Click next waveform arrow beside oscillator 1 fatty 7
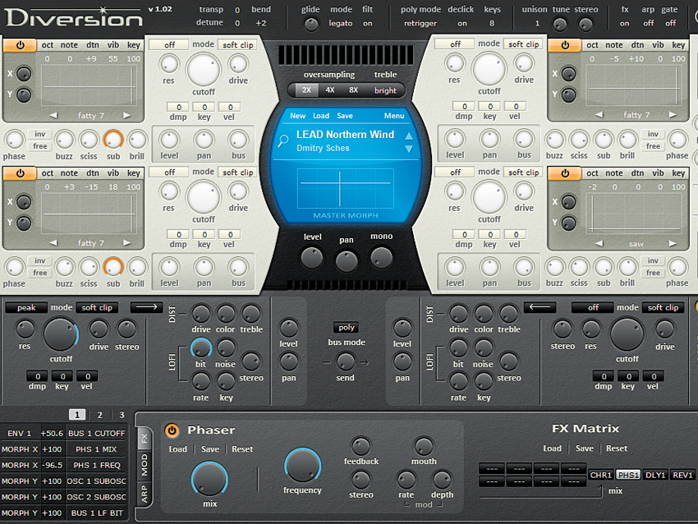 tap(126, 115)
